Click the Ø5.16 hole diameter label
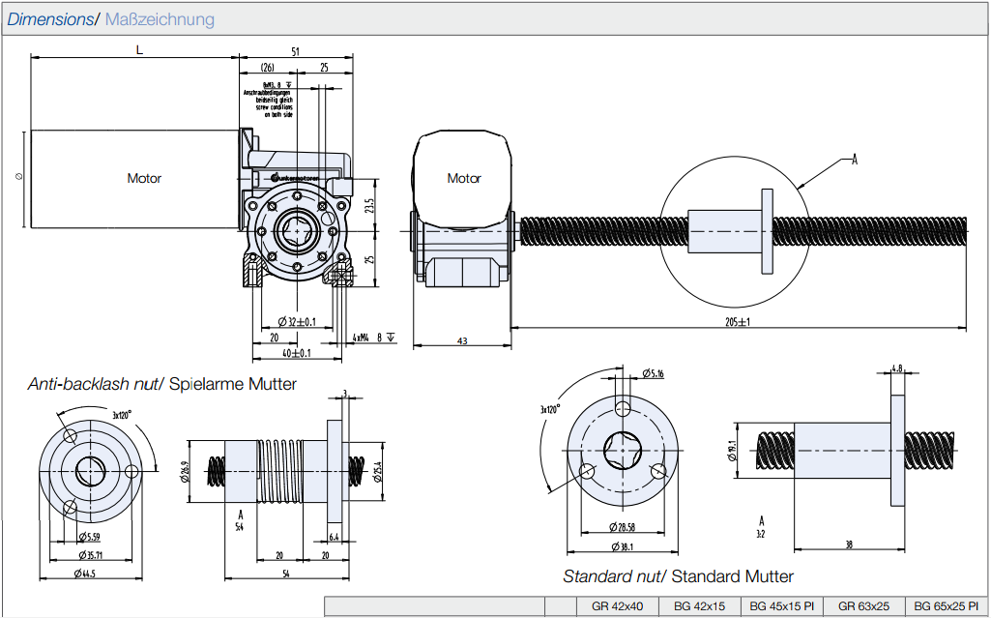Viewport: 991px width, 618px height. click(x=653, y=373)
